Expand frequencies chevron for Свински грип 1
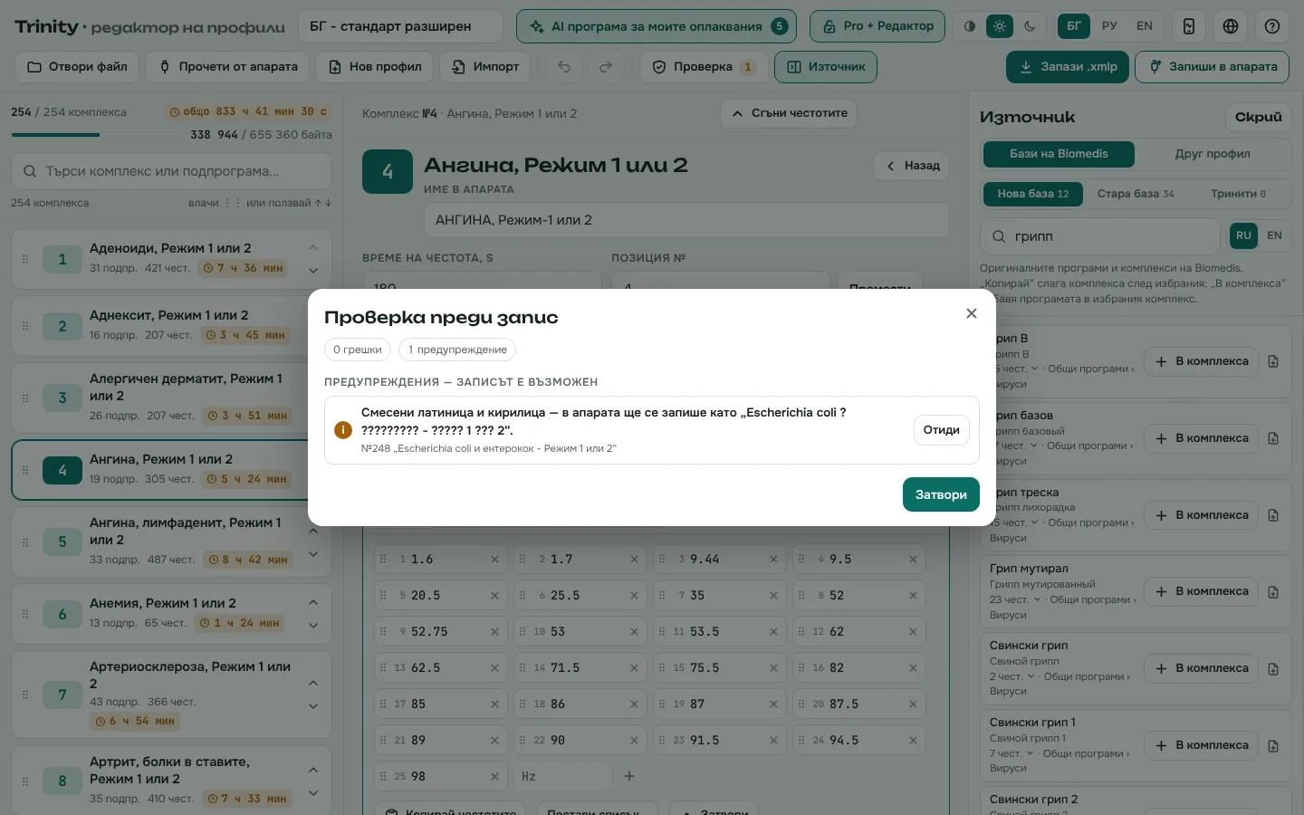The height and width of the screenshot is (815, 1304). (x=1030, y=753)
